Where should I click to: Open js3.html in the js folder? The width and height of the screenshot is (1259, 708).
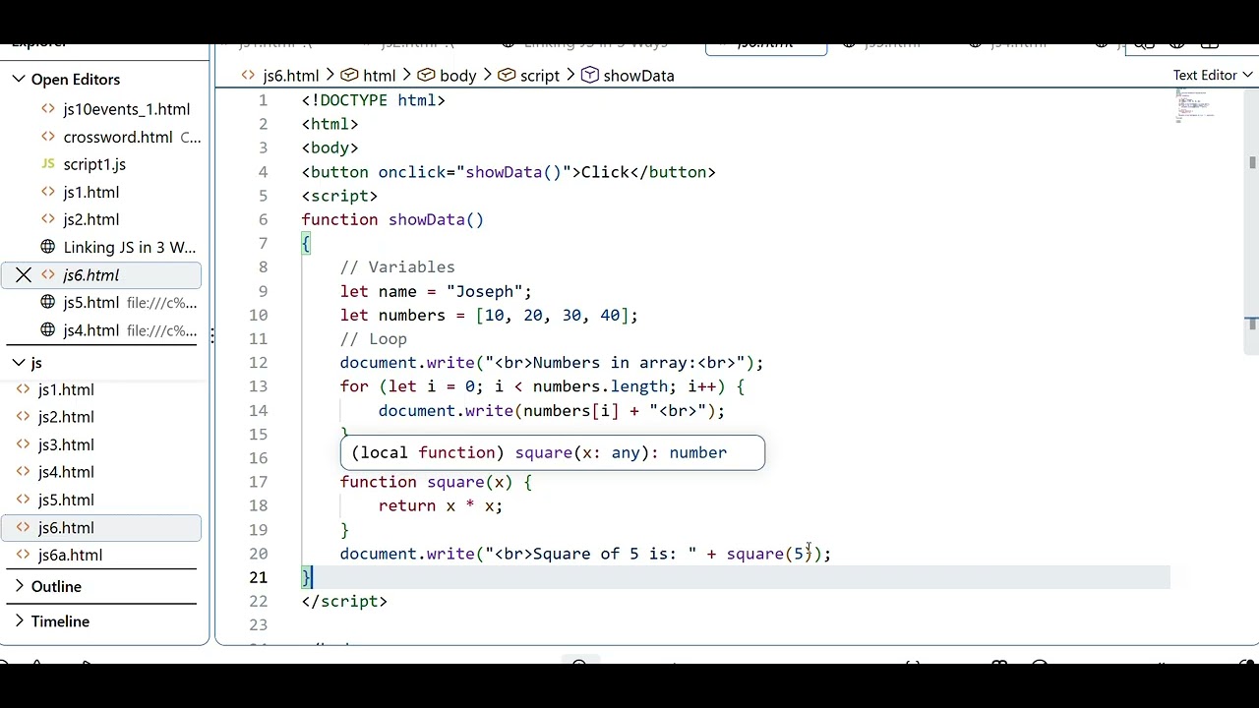pos(66,444)
